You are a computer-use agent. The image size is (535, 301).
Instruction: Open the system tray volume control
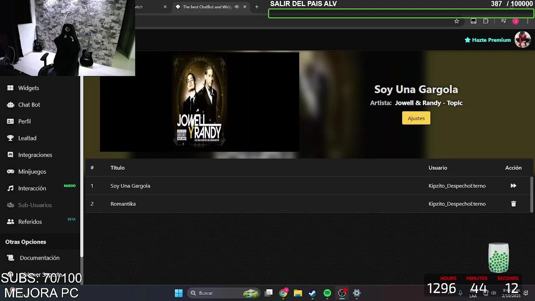pyautogui.click(x=493, y=293)
